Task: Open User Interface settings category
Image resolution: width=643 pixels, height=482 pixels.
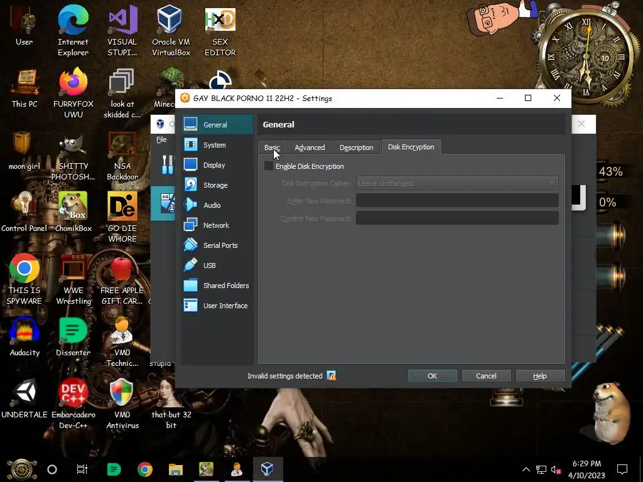Action: coord(217,306)
